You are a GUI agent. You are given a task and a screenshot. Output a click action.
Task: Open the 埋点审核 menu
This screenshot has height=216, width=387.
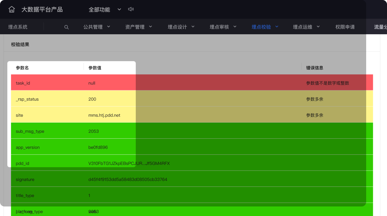point(219,27)
